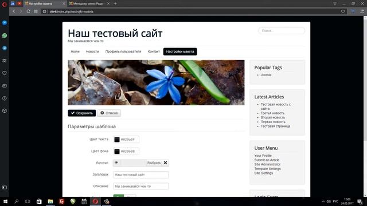Switch to the first pinned blue tab

(13, 3)
